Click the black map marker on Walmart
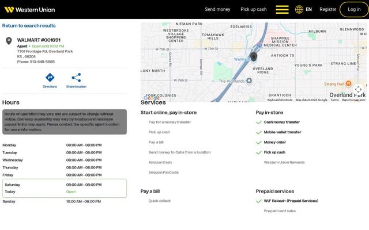Viewport: 369px width, 230px height. click(254, 57)
